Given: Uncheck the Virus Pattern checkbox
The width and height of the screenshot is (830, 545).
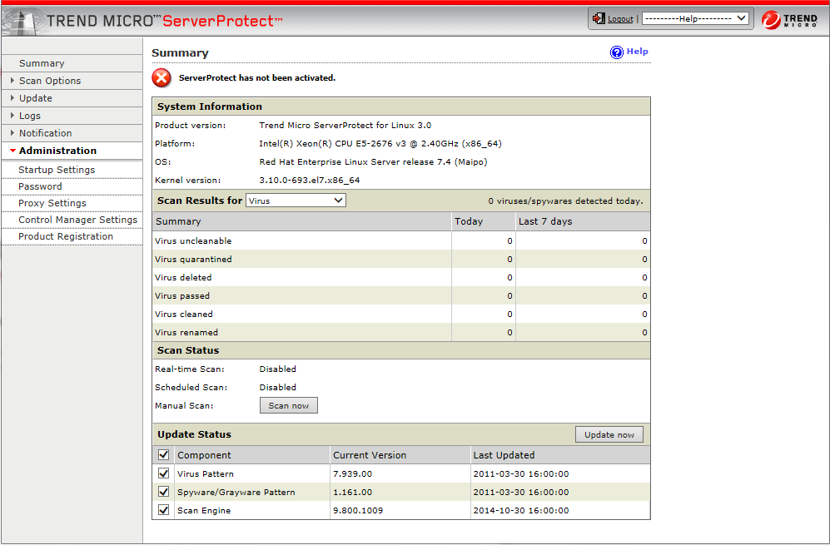Looking at the screenshot, I should click(163, 473).
